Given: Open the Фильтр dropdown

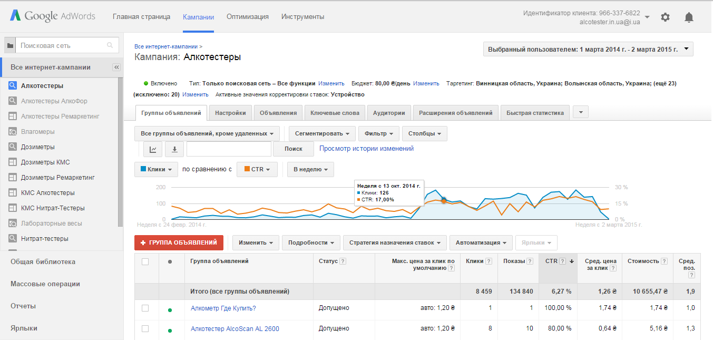Looking at the screenshot, I should [x=379, y=133].
